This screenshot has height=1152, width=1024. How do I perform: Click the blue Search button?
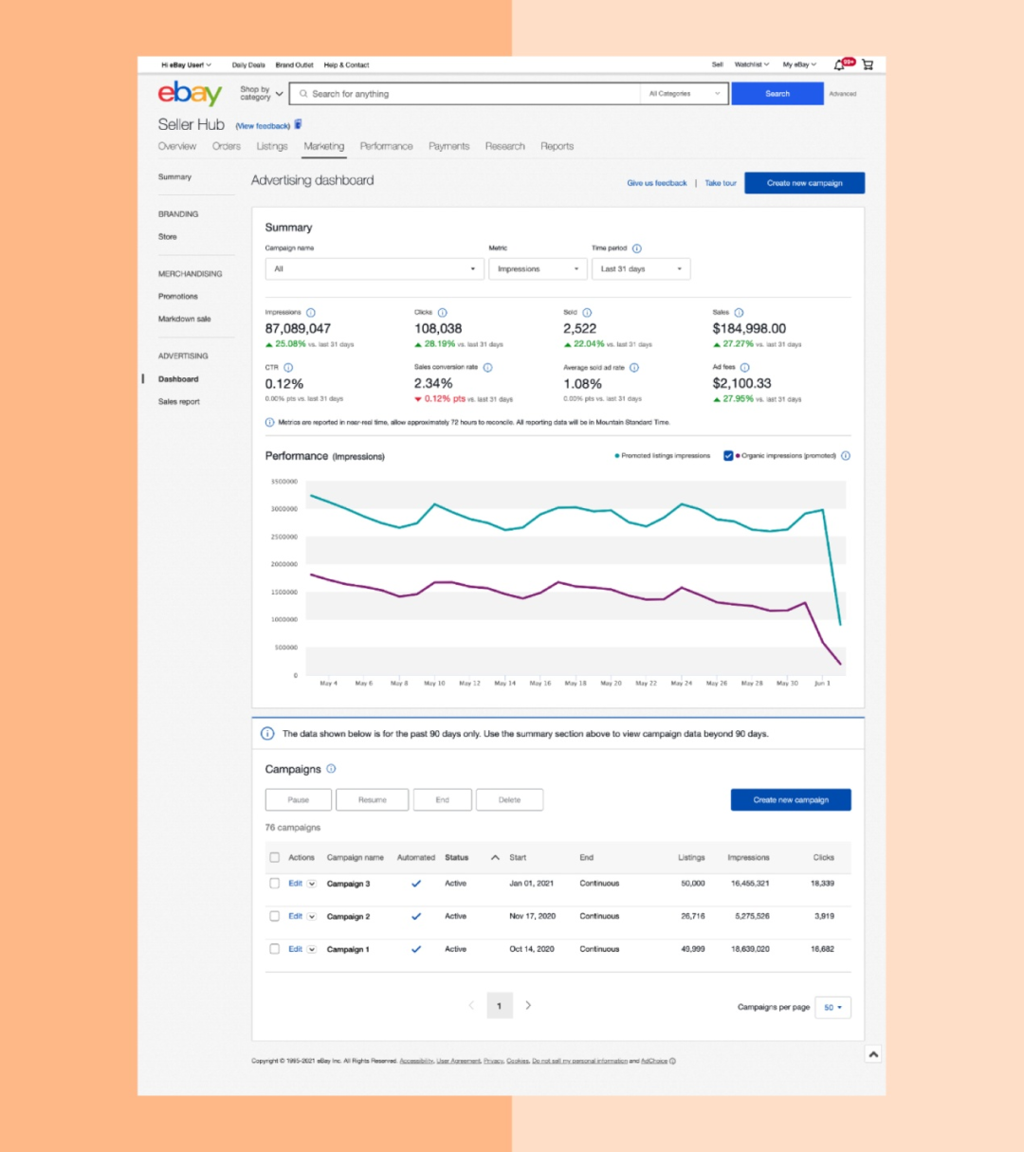click(777, 94)
